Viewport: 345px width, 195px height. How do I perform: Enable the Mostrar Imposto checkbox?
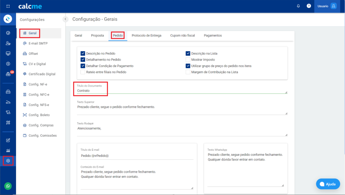click(188, 60)
